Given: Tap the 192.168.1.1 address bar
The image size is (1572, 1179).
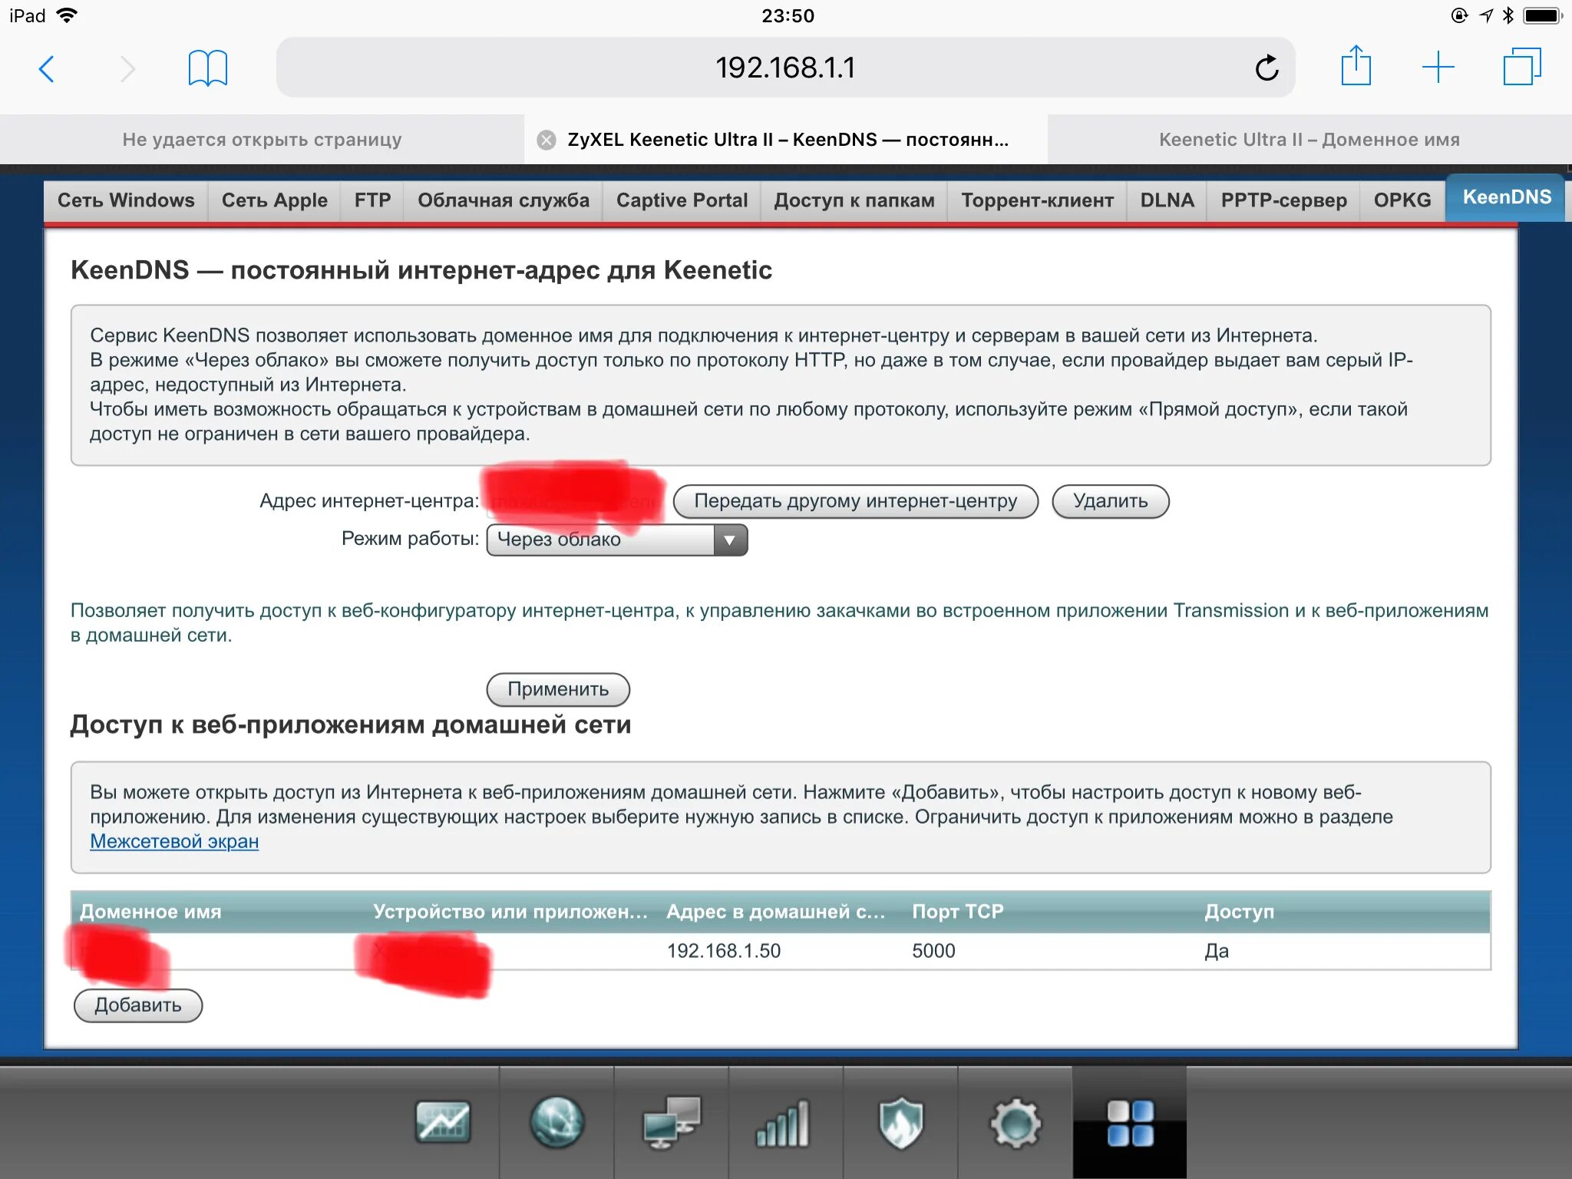Looking at the screenshot, I should tap(784, 68).
